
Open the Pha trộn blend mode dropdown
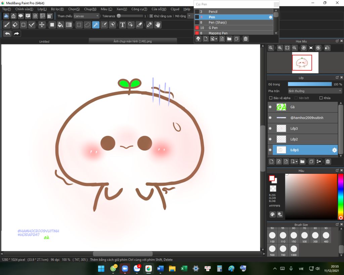click(x=315, y=91)
